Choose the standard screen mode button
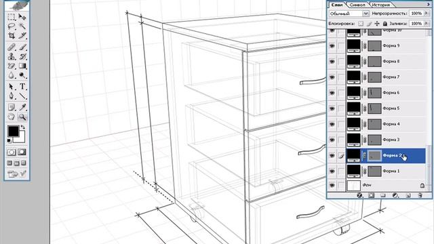This screenshot has height=244, width=434. point(9,163)
